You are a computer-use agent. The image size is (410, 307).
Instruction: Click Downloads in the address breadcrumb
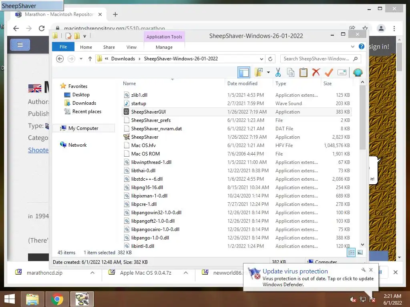coord(123,59)
